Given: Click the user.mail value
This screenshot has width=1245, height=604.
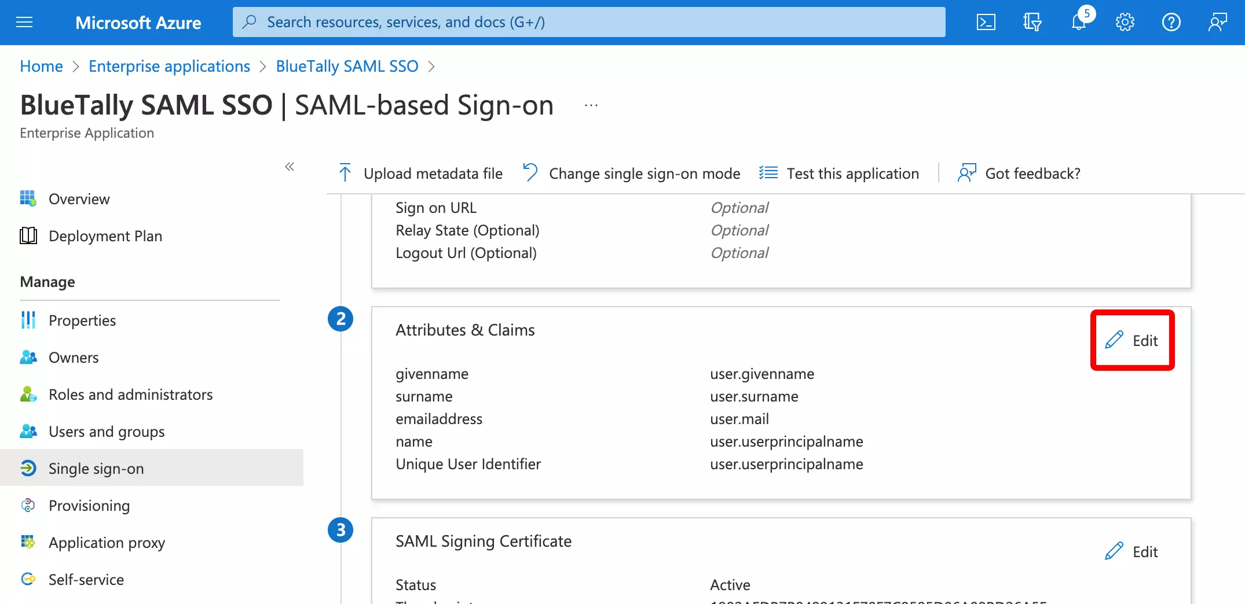Looking at the screenshot, I should (739, 419).
